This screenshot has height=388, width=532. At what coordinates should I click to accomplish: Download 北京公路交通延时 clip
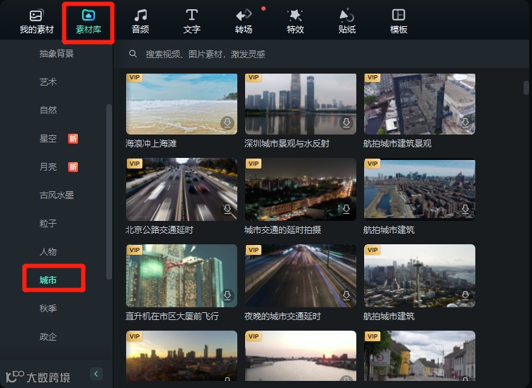click(x=227, y=210)
